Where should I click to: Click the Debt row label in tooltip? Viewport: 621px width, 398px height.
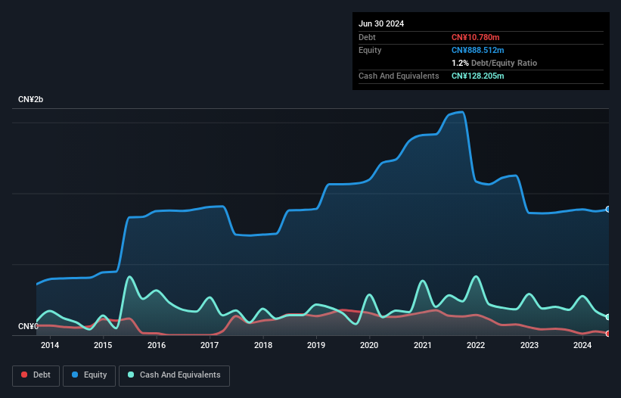click(x=367, y=37)
